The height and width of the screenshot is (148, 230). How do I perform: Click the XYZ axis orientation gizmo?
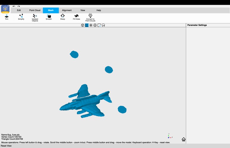170,136
